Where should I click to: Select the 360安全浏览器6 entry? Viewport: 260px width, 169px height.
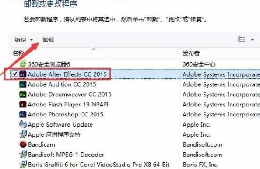click(x=49, y=64)
